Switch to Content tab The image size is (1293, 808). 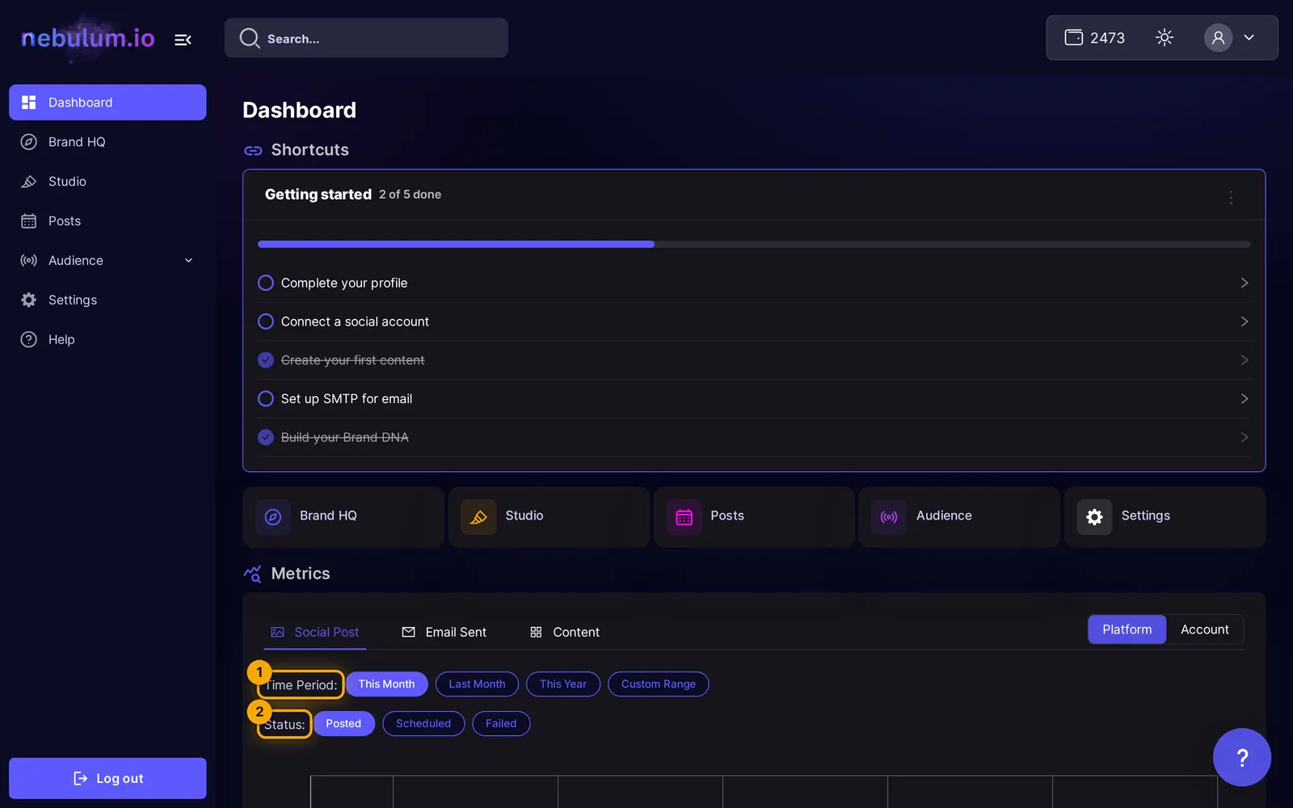coord(564,632)
